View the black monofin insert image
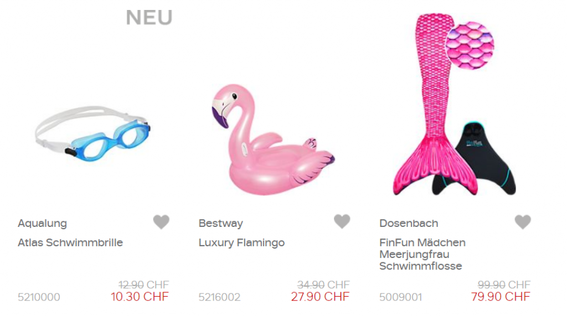 [x=484, y=159]
